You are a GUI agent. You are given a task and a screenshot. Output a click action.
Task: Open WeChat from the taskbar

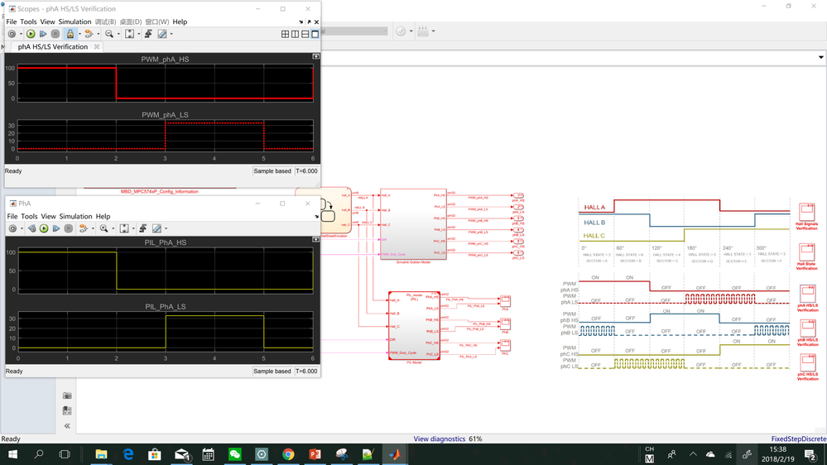tap(235, 454)
